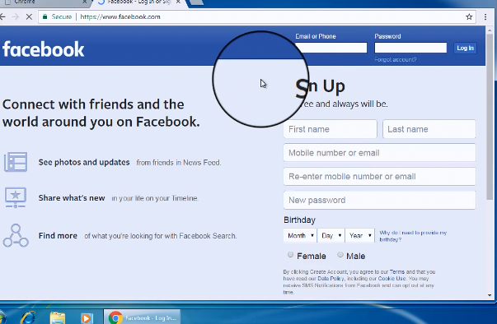497x324 pixels.
Task: Click 'See photos and updates' text
Action: click(84, 162)
